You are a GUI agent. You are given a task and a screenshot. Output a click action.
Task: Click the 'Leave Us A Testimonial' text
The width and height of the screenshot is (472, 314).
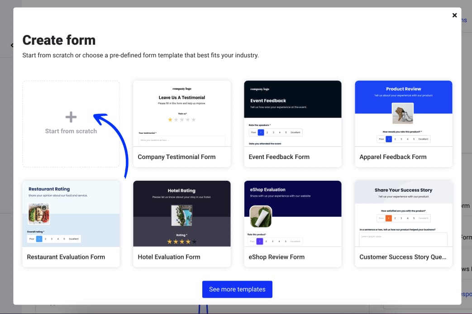[182, 97]
